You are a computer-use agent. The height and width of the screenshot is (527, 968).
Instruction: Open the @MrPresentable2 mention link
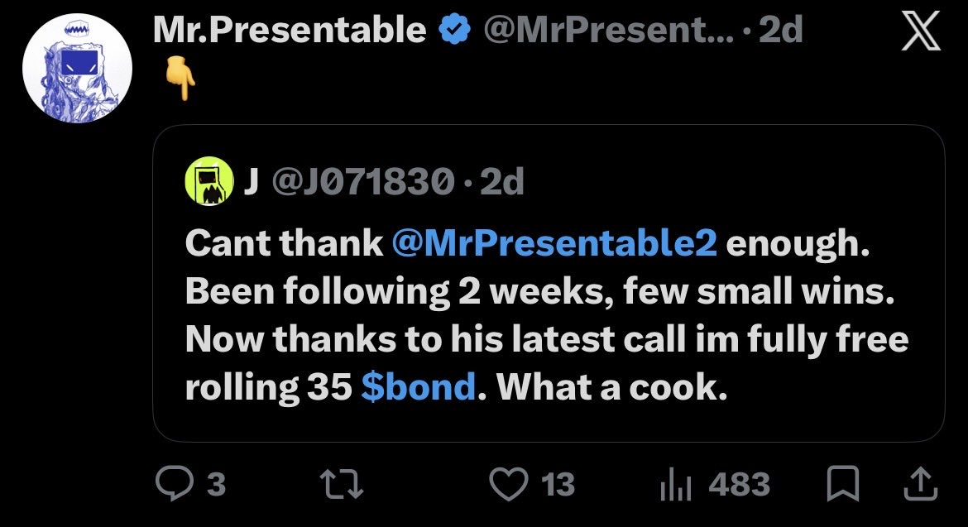click(x=554, y=242)
